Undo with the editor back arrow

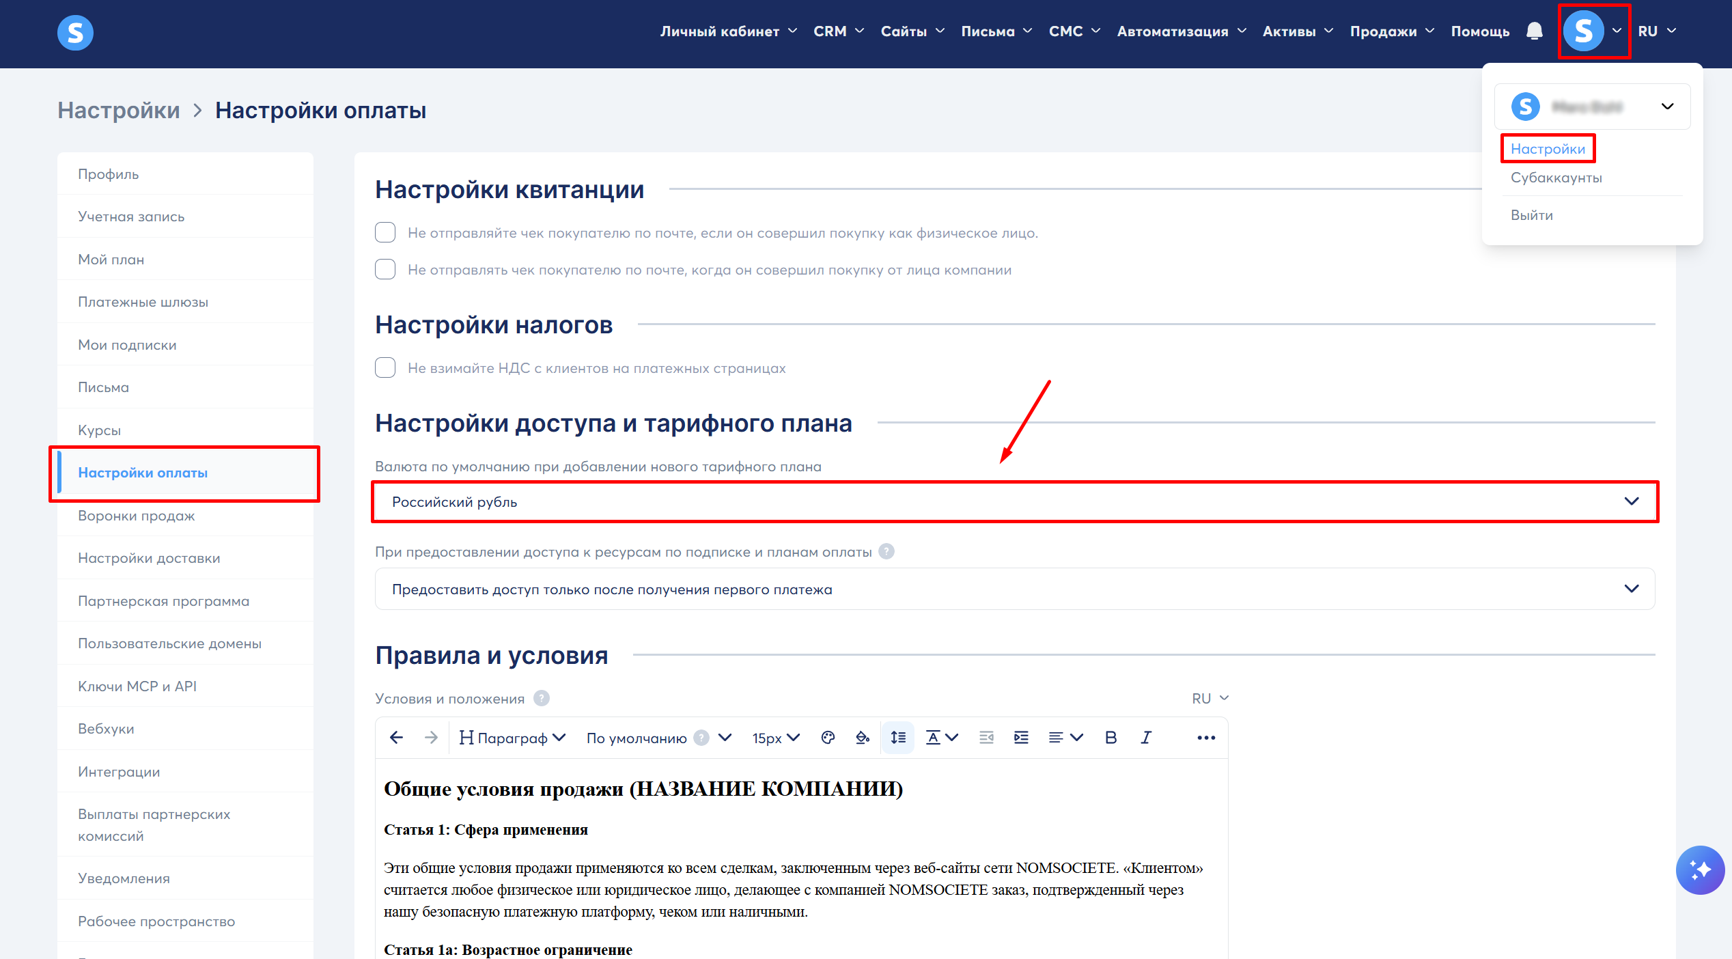click(x=396, y=738)
